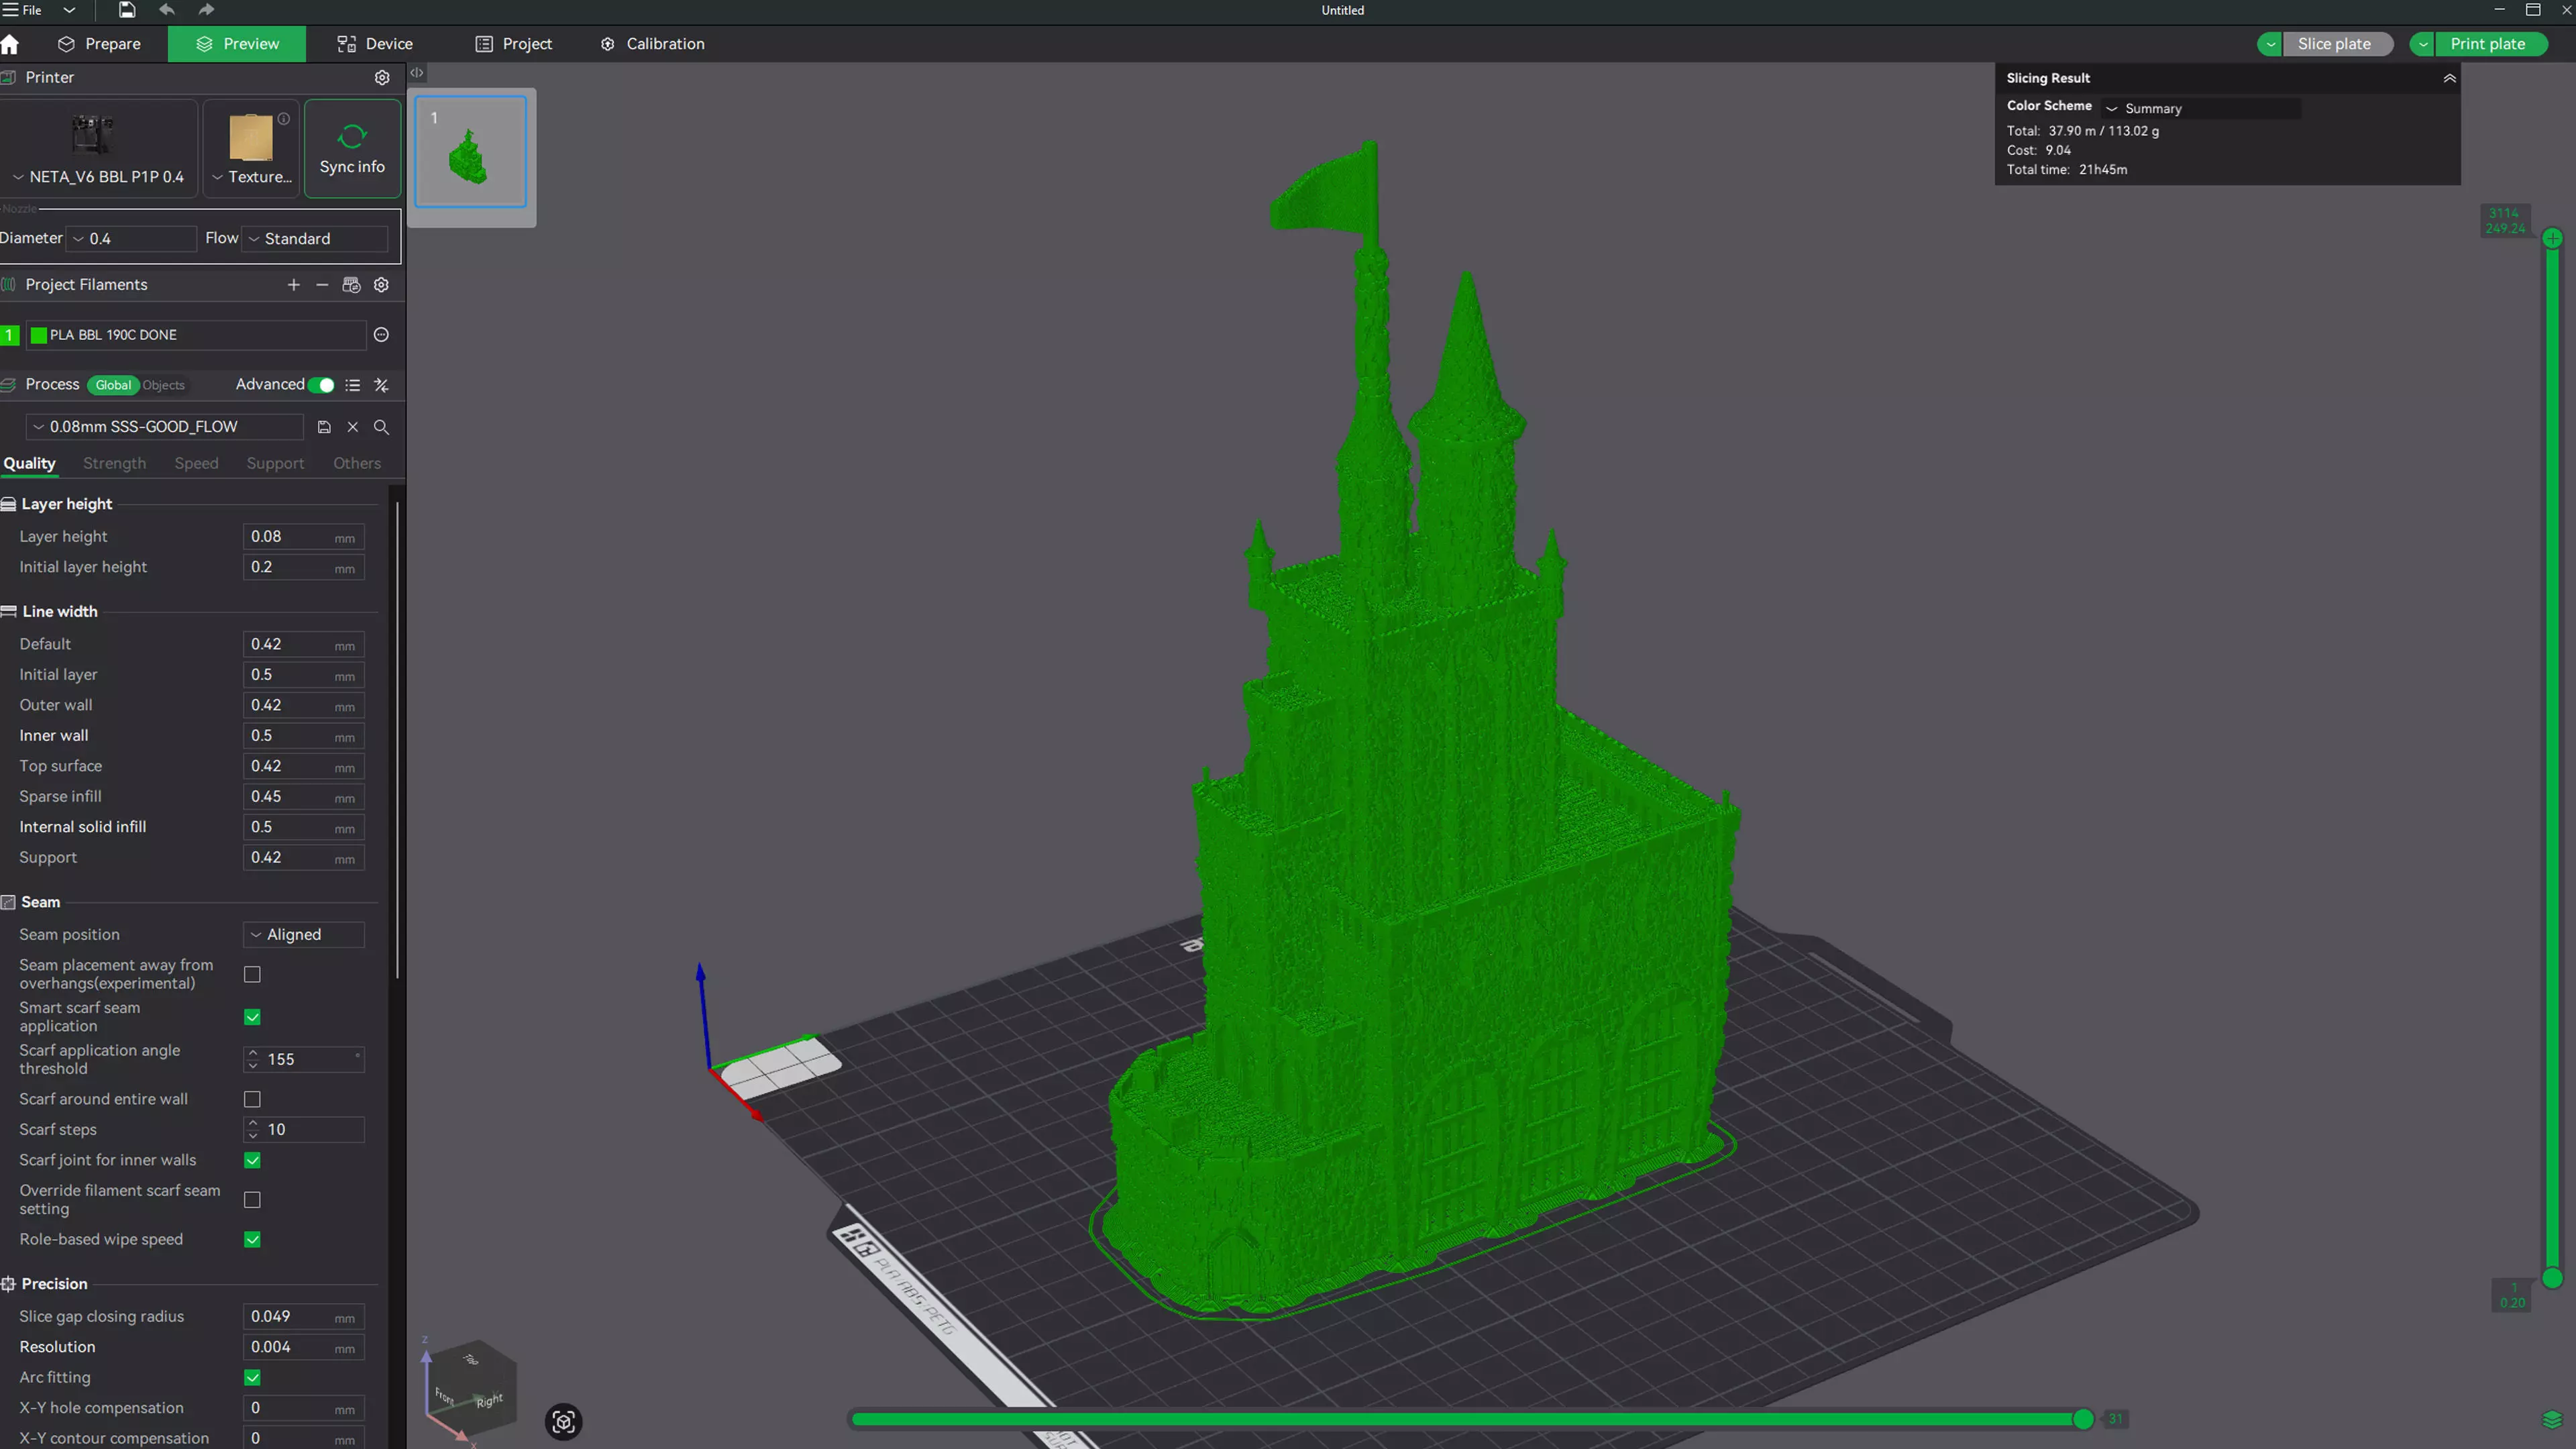Switch to the Prepare tab
The height and width of the screenshot is (1449, 2576).
pyautogui.click(x=99, y=44)
